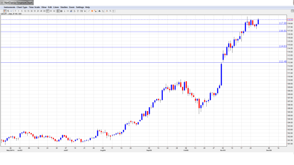
Task: Switch to 1-minute time scale
Action: 18,11
